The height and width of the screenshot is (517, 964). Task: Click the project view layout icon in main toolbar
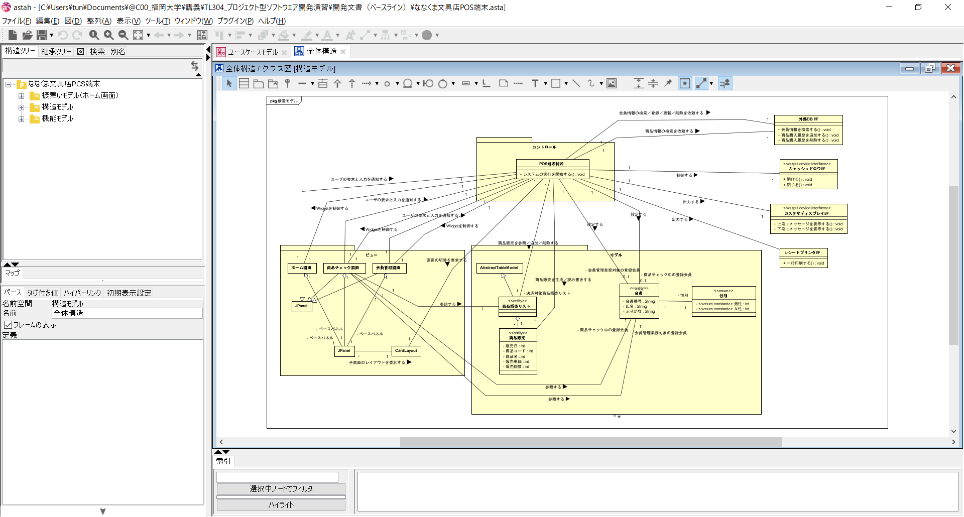coord(202,35)
